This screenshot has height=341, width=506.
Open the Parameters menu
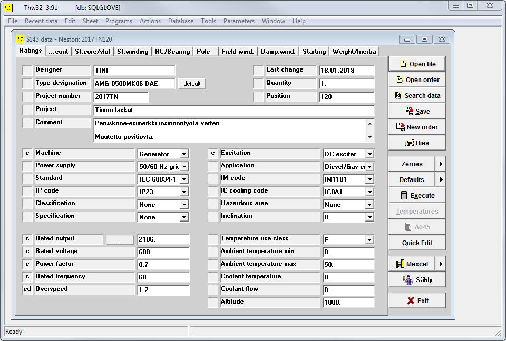click(x=239, y=21)
